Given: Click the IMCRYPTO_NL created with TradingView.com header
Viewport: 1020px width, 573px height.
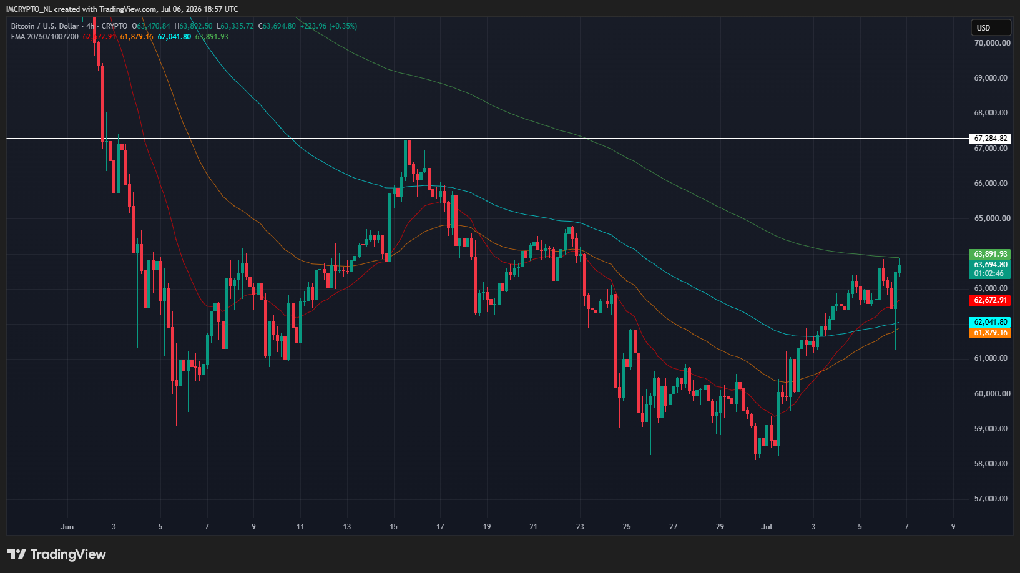Looking at the screenshot, I should (x=122, y=9).
